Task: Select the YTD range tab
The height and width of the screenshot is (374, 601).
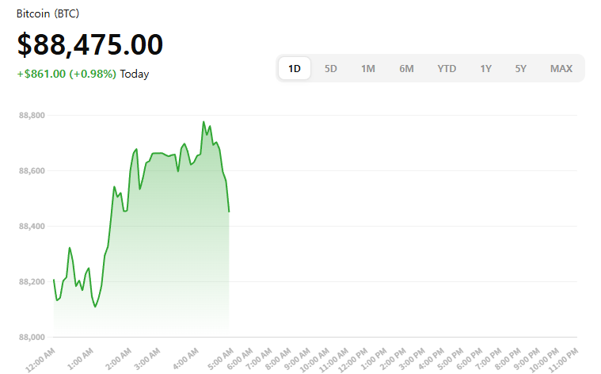Action: coord(447,68)
